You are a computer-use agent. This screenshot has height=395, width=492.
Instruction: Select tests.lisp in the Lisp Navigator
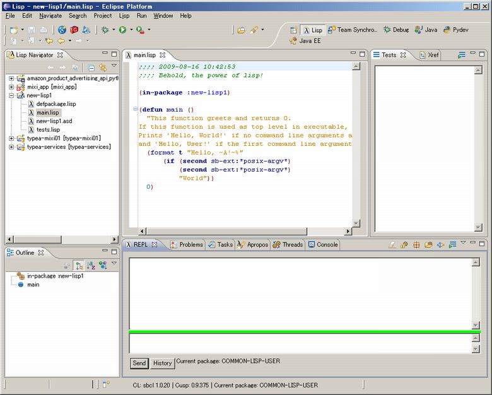tap(47, 129)
